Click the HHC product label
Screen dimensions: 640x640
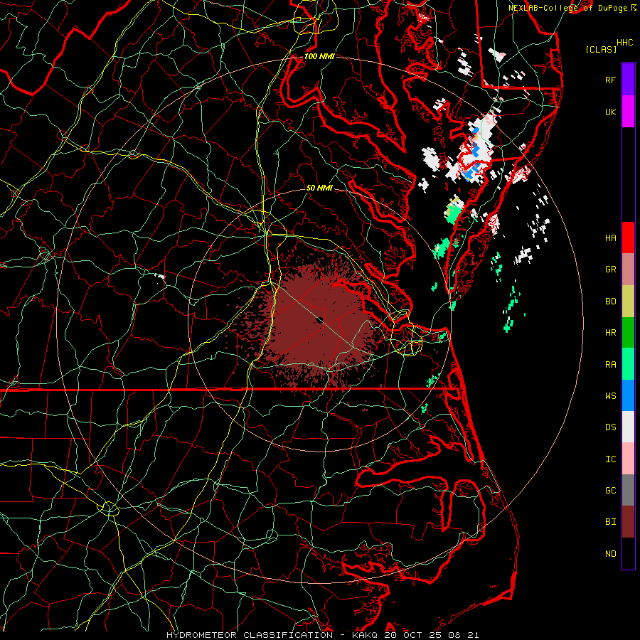point(625,43)
